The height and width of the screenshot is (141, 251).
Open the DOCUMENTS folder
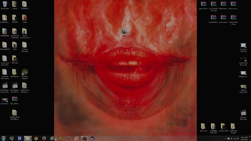(x=5, y=46)
